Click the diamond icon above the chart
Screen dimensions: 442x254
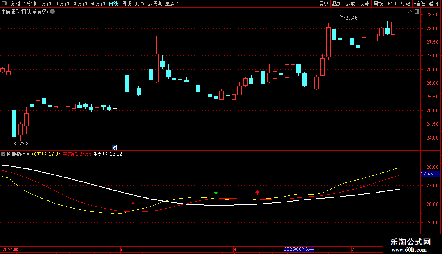coord(410,12)
